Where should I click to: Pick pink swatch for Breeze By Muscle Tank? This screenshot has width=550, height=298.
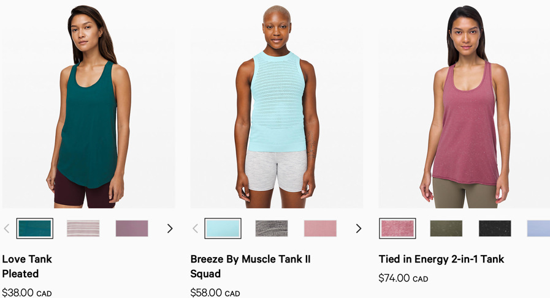(x=320, y=228)
